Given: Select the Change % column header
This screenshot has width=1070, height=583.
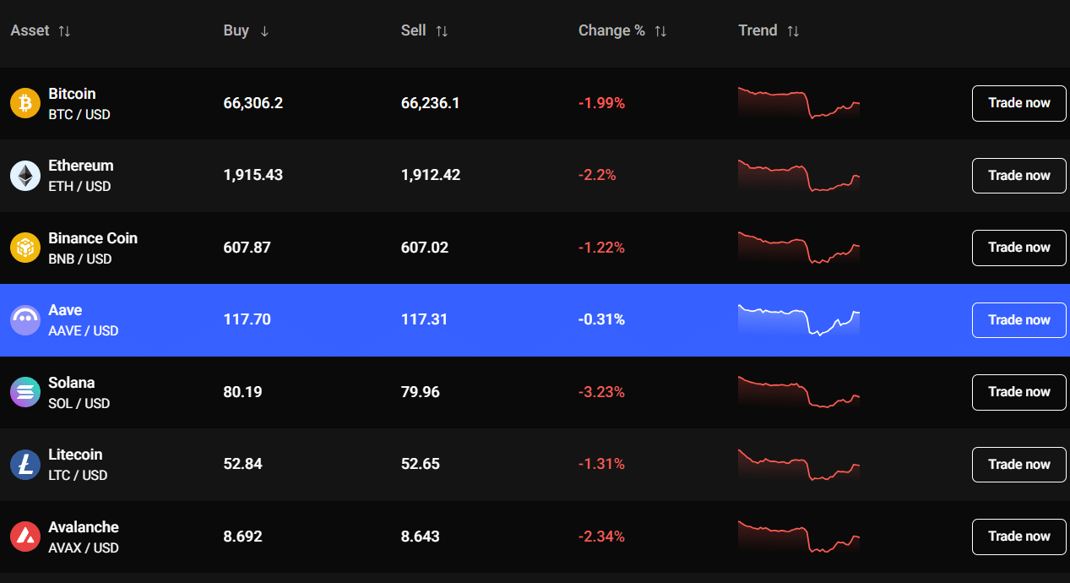Looking at the screenshot, I should [x=610, y=30].
